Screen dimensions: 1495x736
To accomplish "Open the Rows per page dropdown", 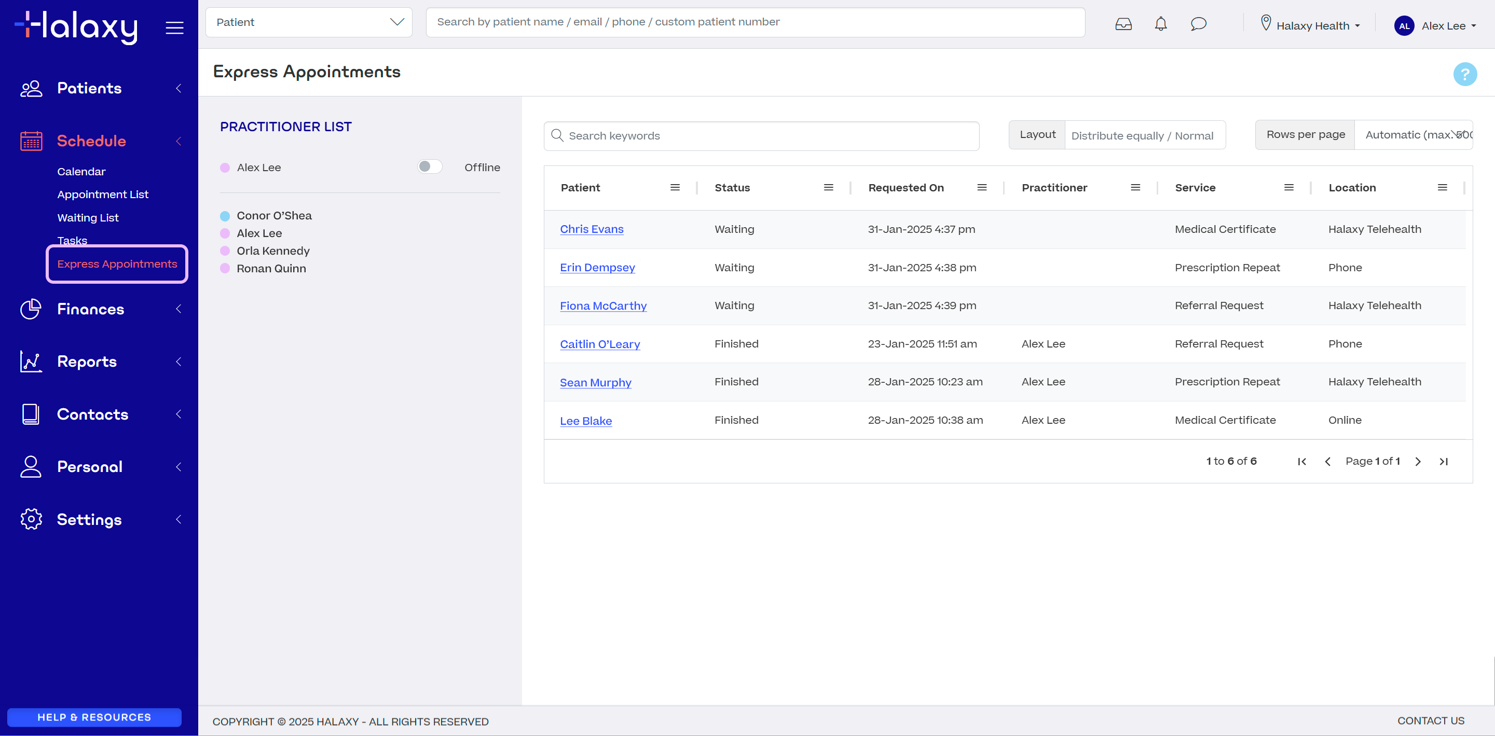I will [1413, 135].
